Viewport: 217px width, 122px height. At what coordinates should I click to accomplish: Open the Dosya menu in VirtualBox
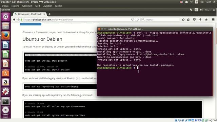[x=5, y=6]
